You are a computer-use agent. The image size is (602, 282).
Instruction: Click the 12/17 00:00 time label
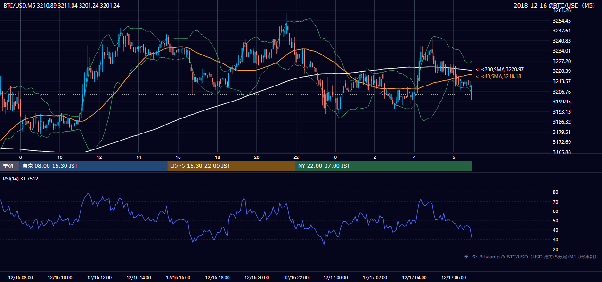pyautogui.click(x=335, y=278)
